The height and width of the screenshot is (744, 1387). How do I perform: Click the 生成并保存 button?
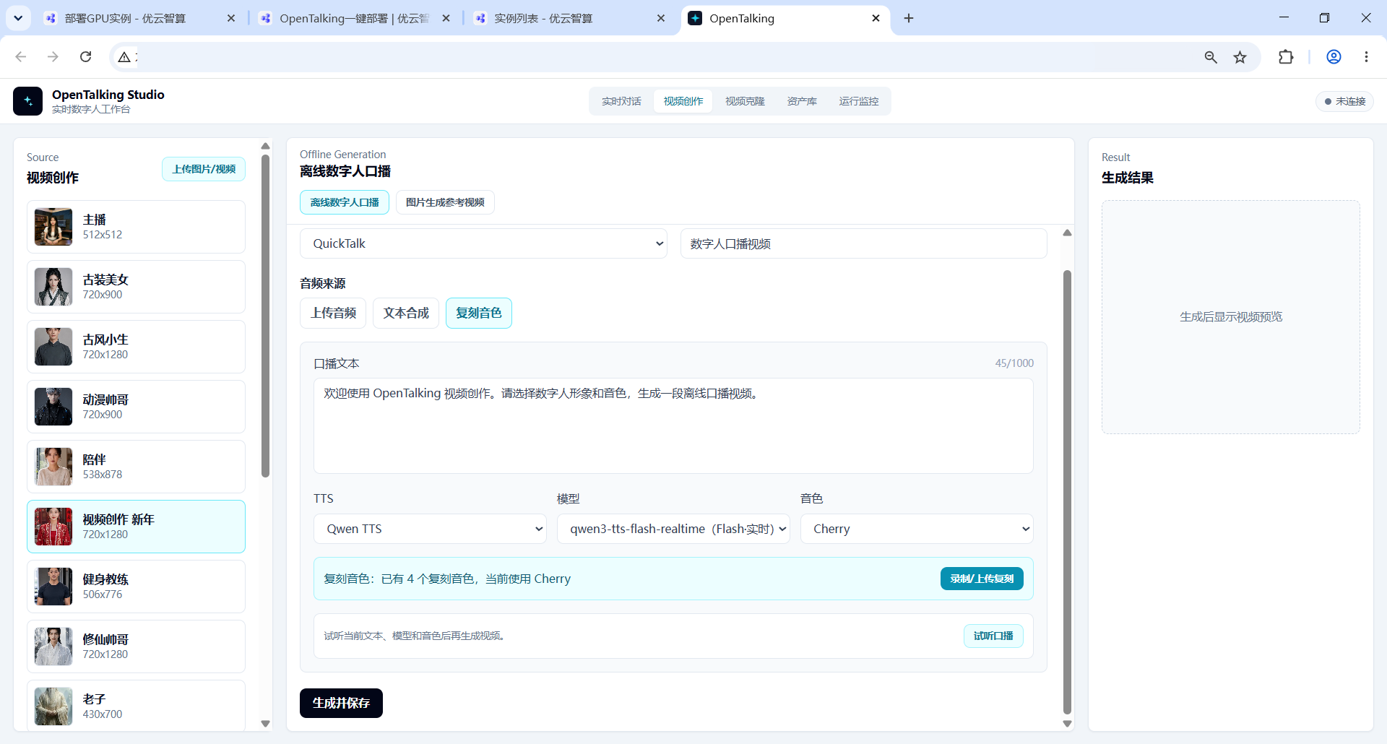click(341, 703)
